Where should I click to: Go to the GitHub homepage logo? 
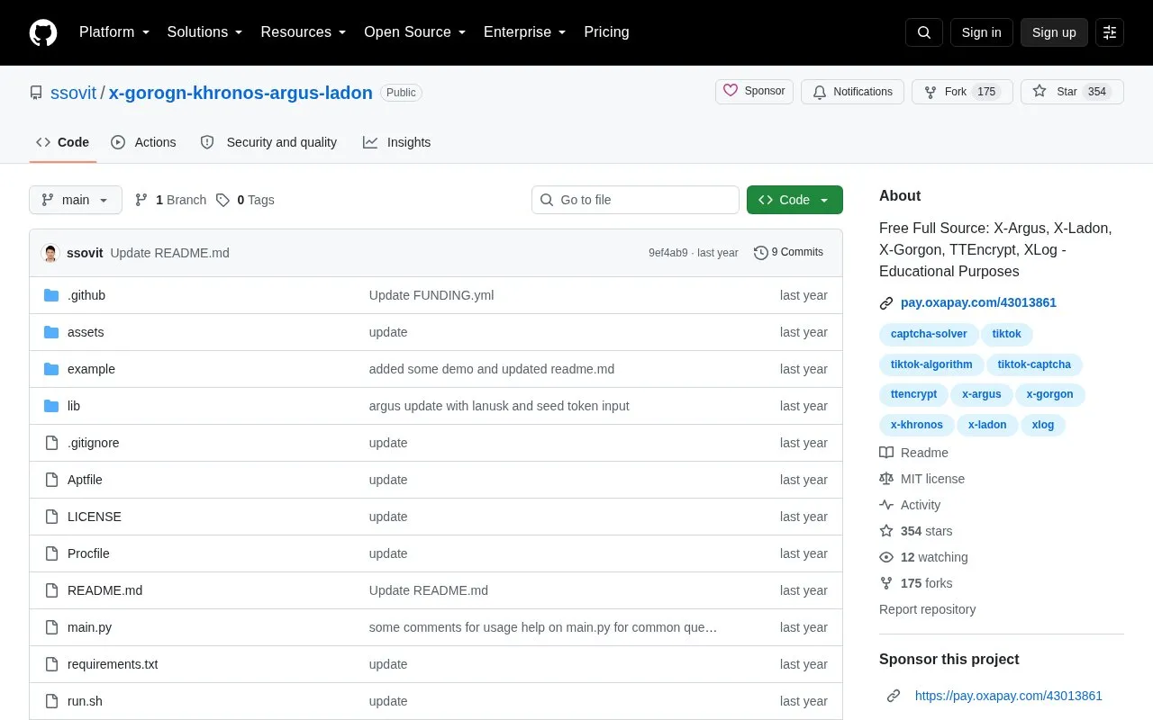click(43, 32)
